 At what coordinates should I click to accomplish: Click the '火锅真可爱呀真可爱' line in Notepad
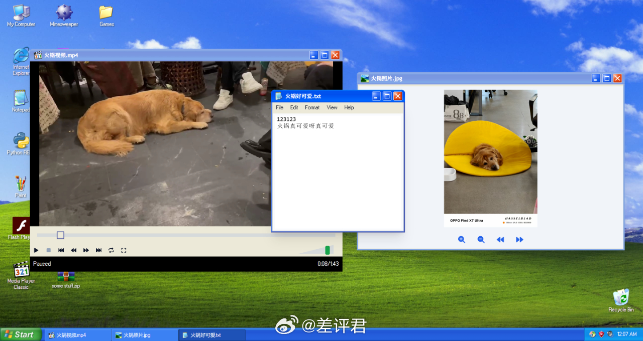coord(305,126)
